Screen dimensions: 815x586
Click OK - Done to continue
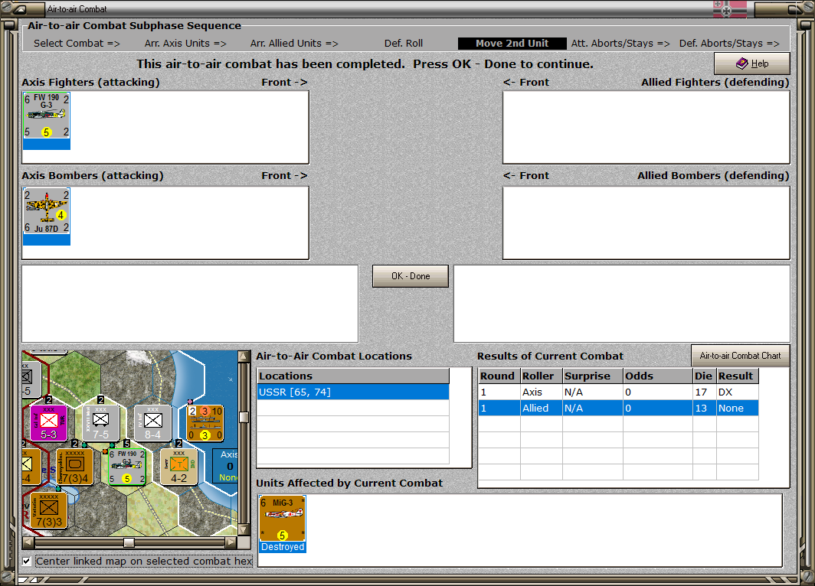(x=411, y=276)
